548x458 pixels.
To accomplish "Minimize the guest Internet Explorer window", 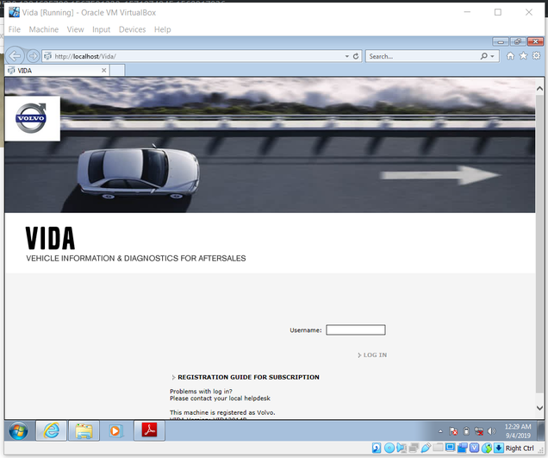I will (501, 42).
